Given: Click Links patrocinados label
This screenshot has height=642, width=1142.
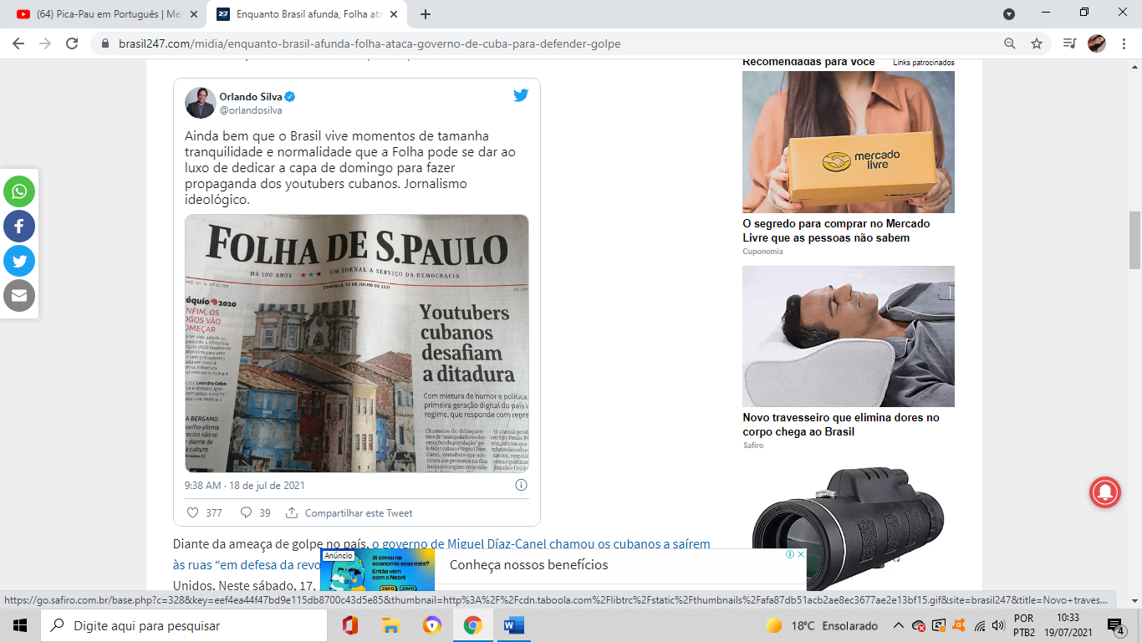Looking at the screenshot, I should 923,63.
